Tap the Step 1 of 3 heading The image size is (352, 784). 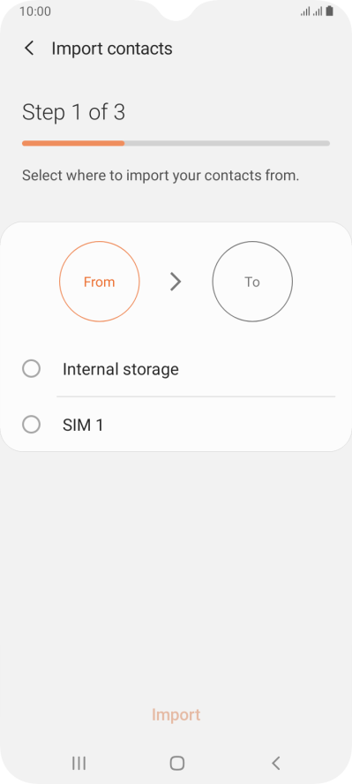pyautogui.click(x=73, y=112)
